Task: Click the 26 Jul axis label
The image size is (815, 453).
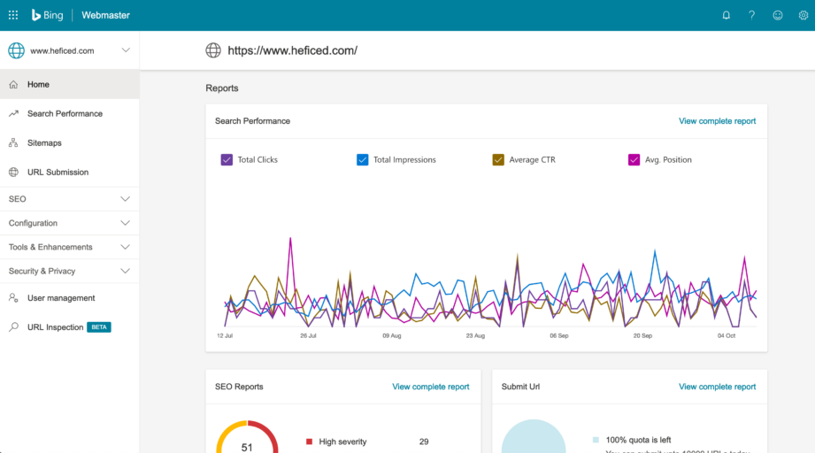Action: [x=308, y=335]
